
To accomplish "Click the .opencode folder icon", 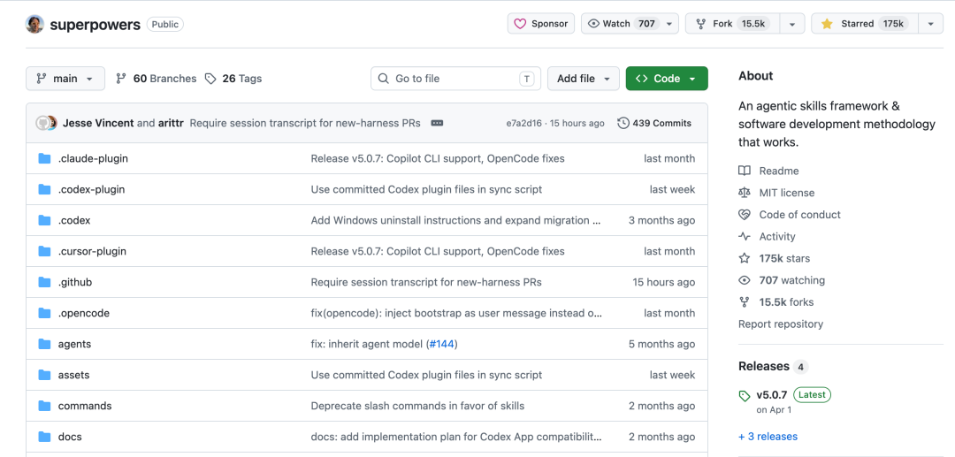I will tap(44, 314).
